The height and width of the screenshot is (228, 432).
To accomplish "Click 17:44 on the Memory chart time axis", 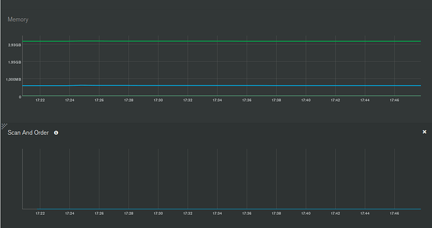I will tap(365, 101).
